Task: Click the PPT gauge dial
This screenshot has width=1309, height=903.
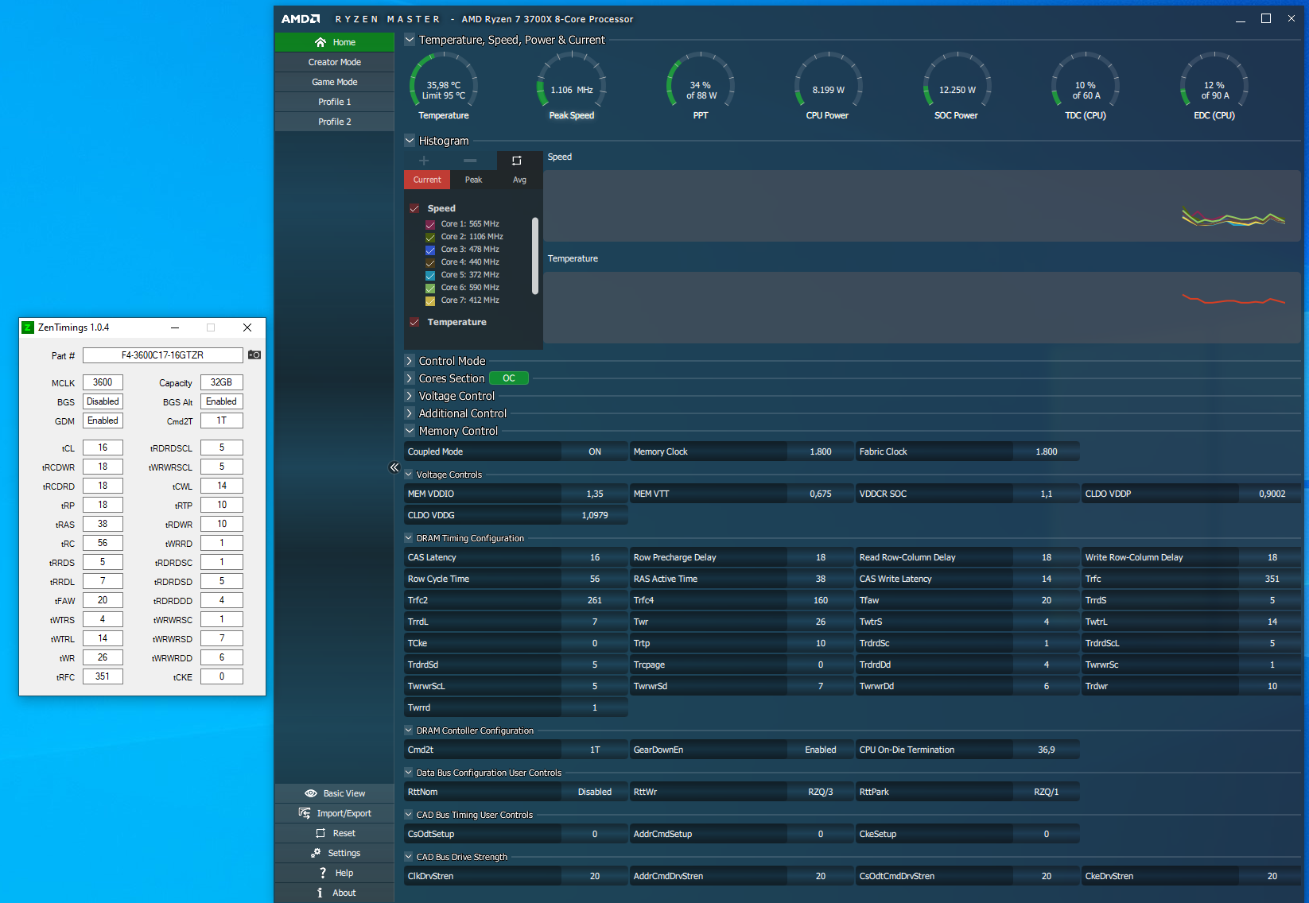Action: 701,82
